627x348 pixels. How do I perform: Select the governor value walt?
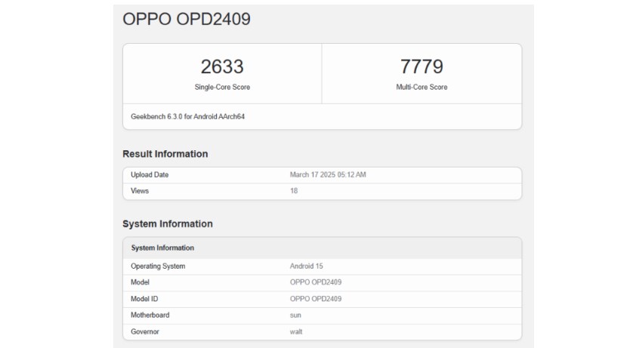(x=296, y=331)
